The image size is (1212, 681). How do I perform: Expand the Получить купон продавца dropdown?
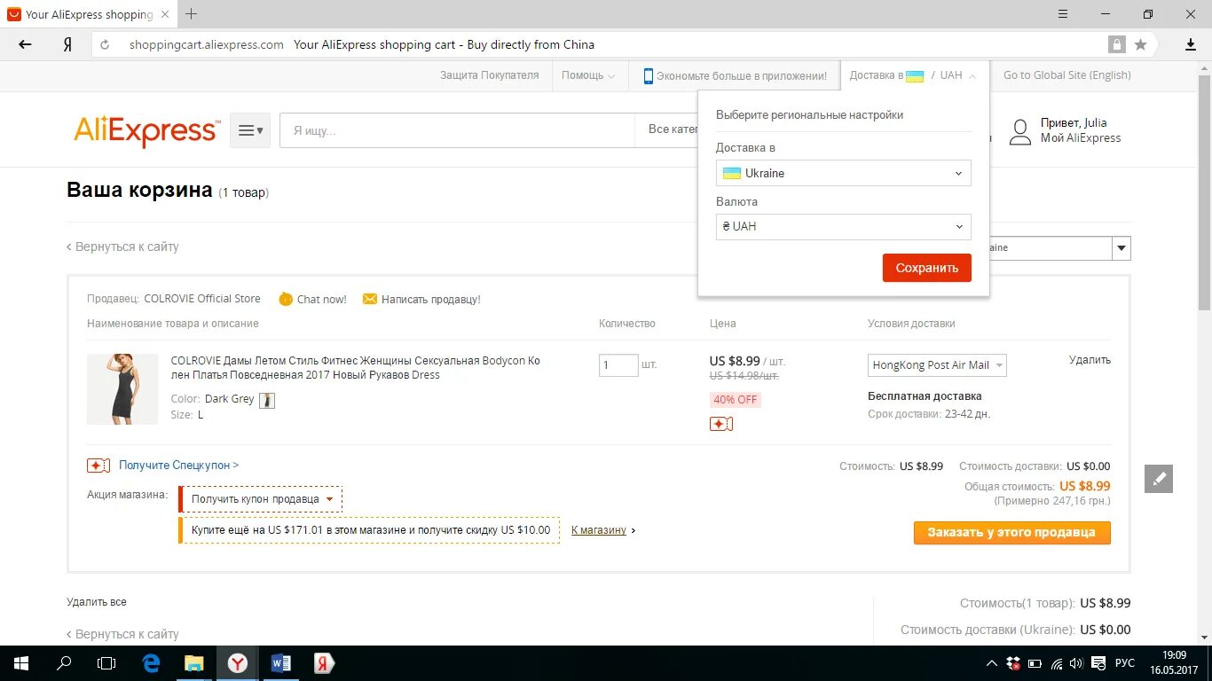click(261, 499)
